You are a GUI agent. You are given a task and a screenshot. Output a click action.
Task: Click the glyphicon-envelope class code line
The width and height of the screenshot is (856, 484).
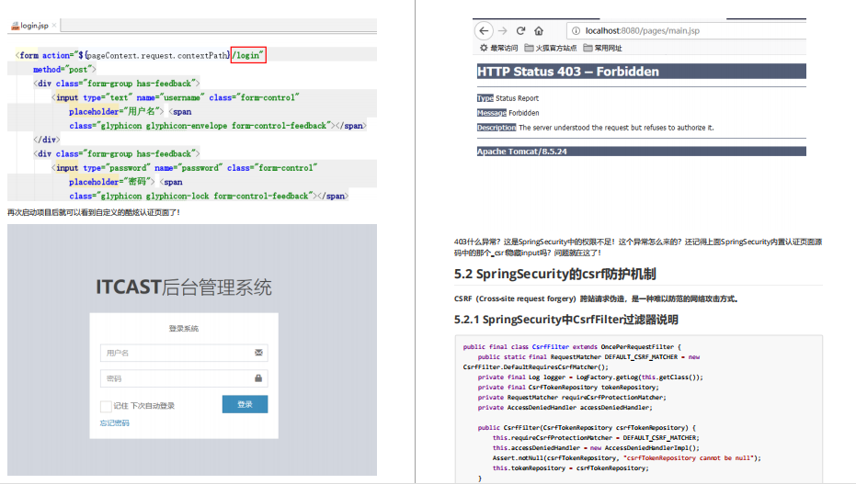(218, 125)
